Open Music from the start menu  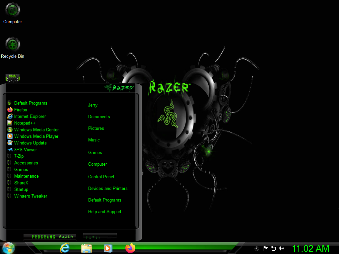tap(94, 140)
